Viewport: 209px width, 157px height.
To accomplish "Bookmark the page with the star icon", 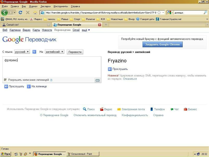I will point(159,12).
